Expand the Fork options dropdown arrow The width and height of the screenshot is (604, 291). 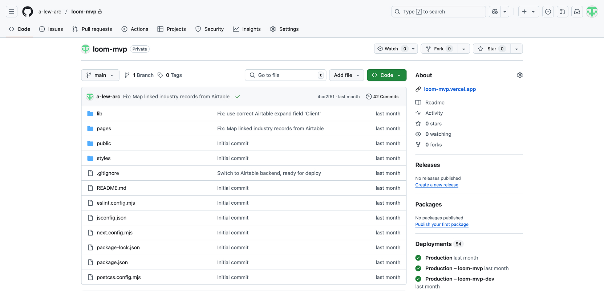point(464,49)
